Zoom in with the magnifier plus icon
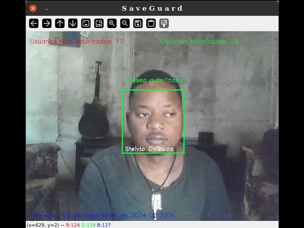Viewport: 304px width, 228px height. [x=112, y=23]
